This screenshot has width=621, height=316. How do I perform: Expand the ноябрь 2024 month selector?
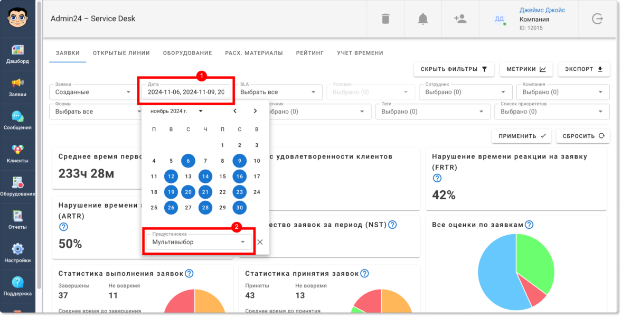[x=176, y=111]
